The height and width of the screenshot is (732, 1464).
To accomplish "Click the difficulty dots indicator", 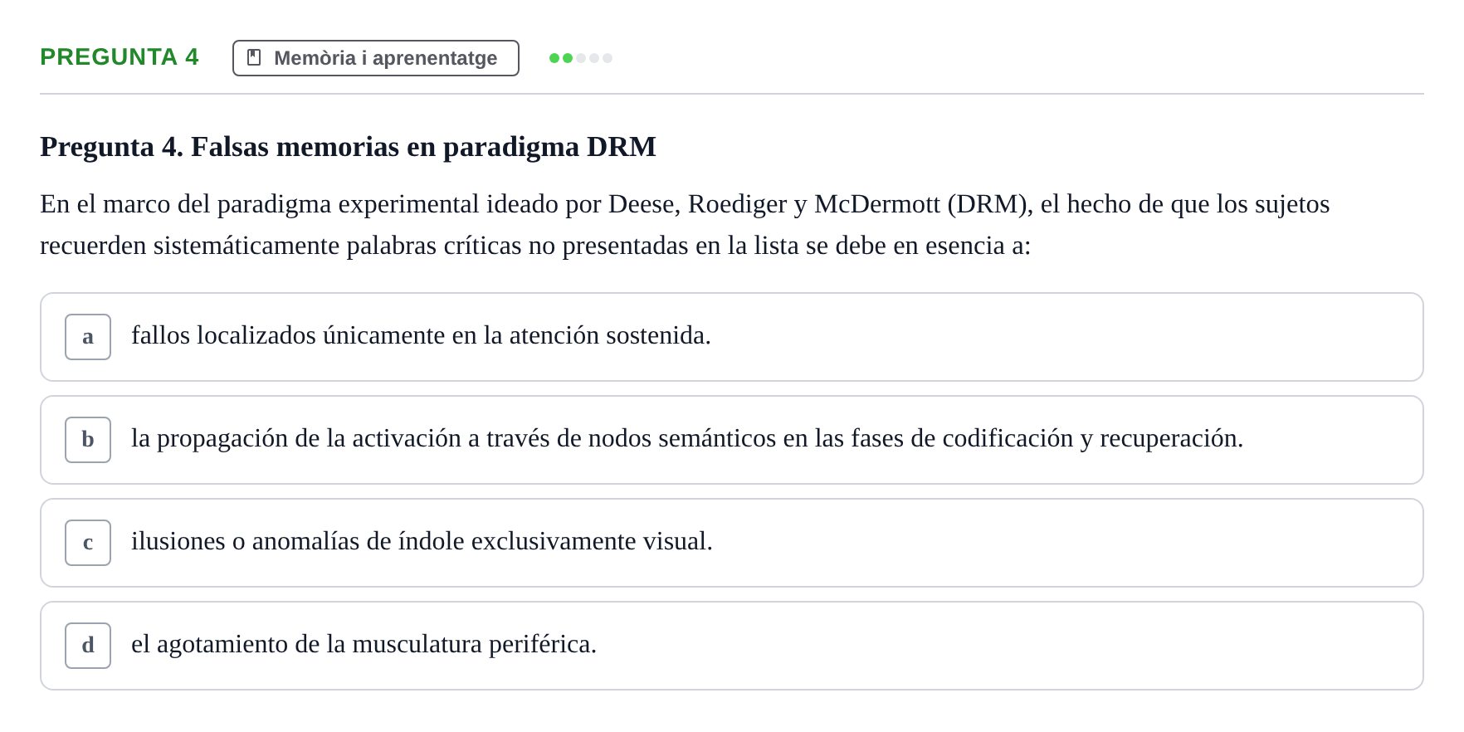I will (581, 58).
